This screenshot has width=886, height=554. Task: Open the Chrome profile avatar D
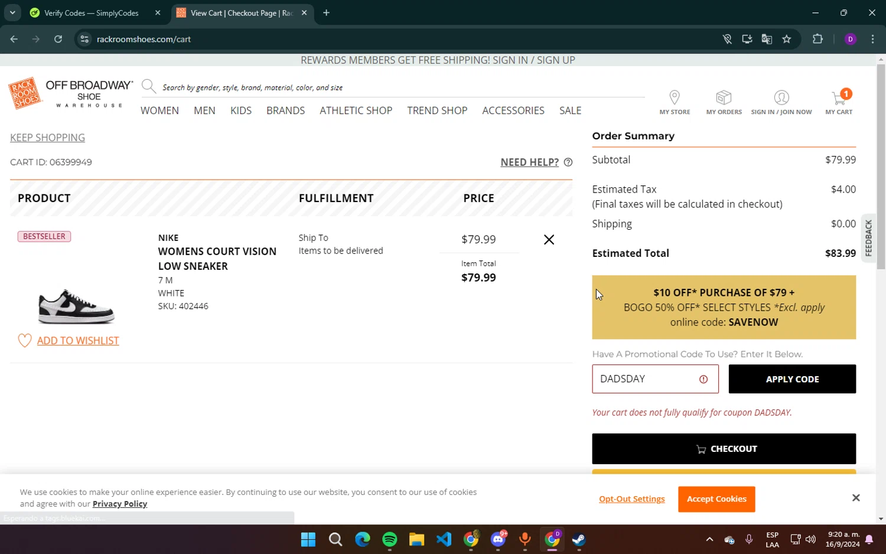coord(851,39)
